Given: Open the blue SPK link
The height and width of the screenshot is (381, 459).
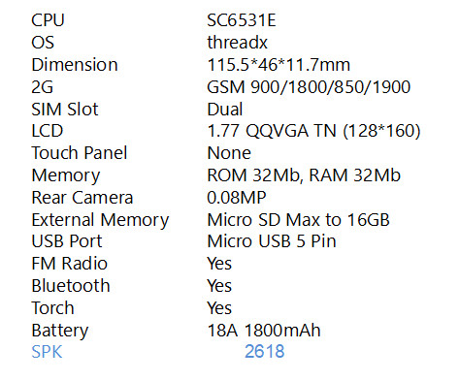Looking at the screenshot, I should click(47, 352).
